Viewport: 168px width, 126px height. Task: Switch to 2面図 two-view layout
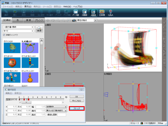(84, 13)
